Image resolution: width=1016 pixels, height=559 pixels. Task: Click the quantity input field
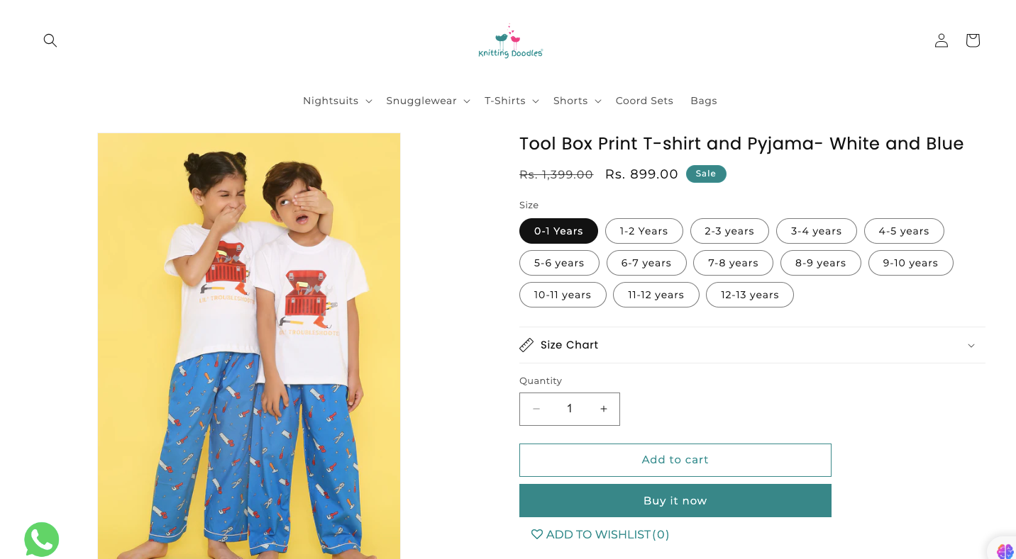570,409
